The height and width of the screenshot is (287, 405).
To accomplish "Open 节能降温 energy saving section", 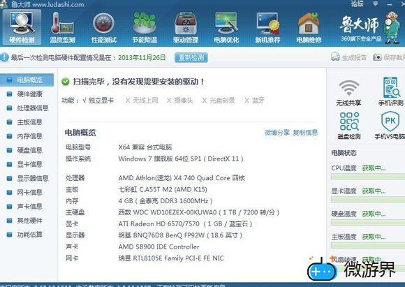I will pyautogui.click(x=145, y=27).
